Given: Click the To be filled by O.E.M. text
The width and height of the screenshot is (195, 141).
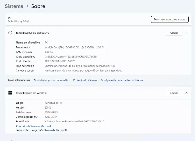Looking at the screenshot, I should point(19,21).
